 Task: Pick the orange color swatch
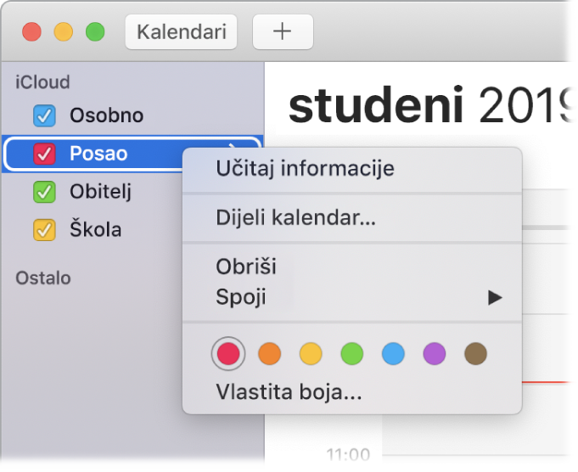pos(269,354)
